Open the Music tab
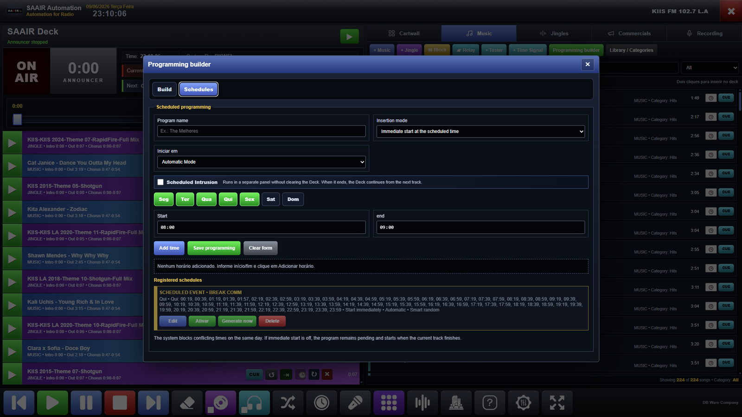Image resolution: width=742 pixels, height=417 pixels. point(479,33)
